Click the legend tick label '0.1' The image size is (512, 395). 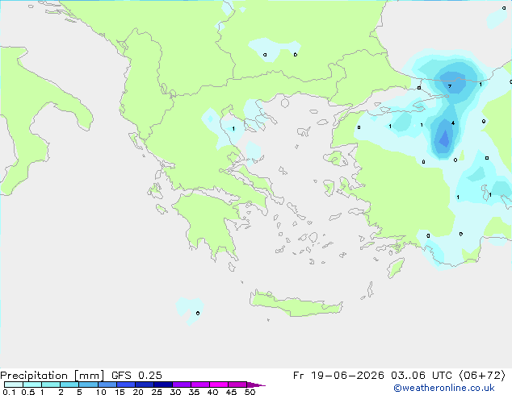pos(9,392)
